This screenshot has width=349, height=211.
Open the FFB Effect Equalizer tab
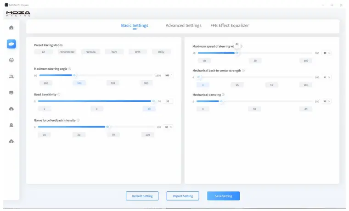(x=230, y=25)
